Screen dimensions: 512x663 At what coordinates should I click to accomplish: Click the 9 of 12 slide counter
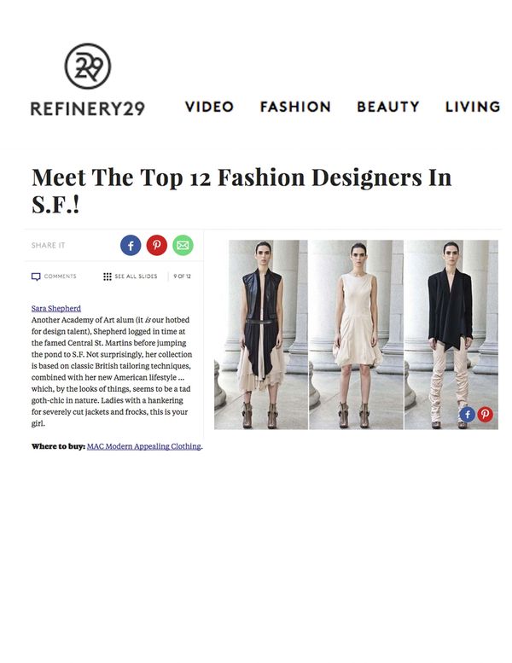182,276
